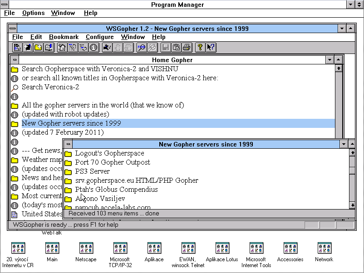The image size is (364, 273).
Task: Click the Item Info toolbar icon
Action: [x=94, y=48]
